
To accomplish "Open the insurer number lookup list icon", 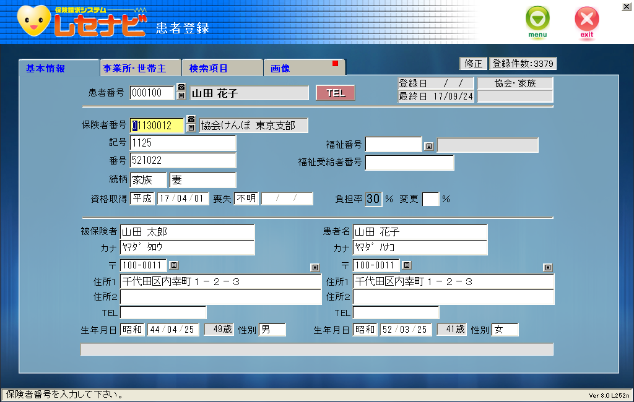I will pos(191,128).
